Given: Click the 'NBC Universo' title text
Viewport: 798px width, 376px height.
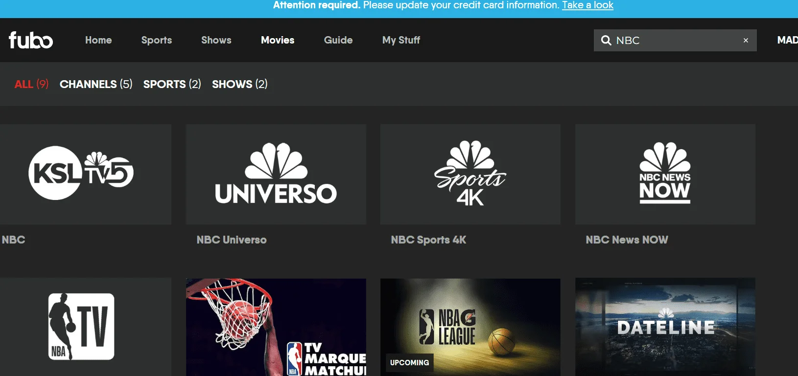Looking at the screenshot, I should (232, 240).
